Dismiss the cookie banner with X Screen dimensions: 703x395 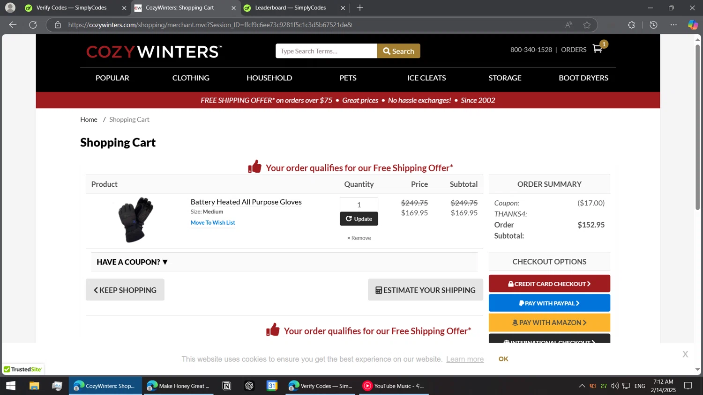point(685,354)
